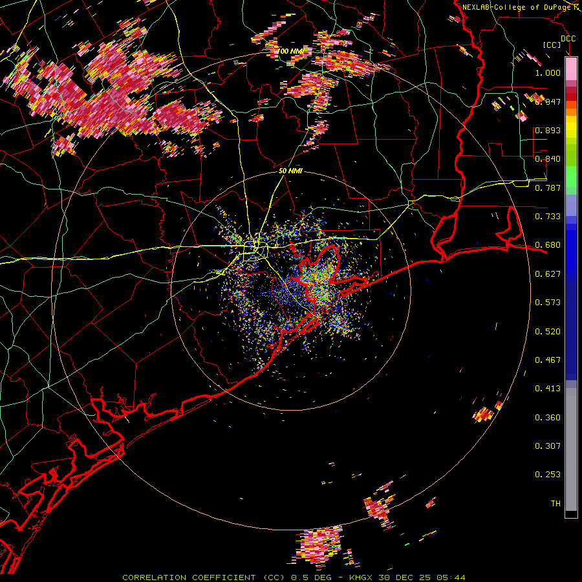Click the 100 NMI range ring label
582x582 pixels.
[290, 51]
